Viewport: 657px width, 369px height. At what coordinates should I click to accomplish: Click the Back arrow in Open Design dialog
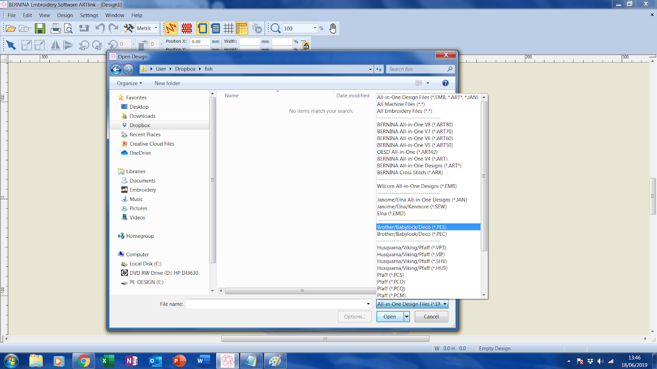116,69
